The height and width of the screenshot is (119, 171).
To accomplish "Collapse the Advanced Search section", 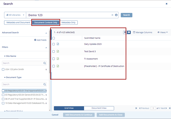I will pos(46,33).
